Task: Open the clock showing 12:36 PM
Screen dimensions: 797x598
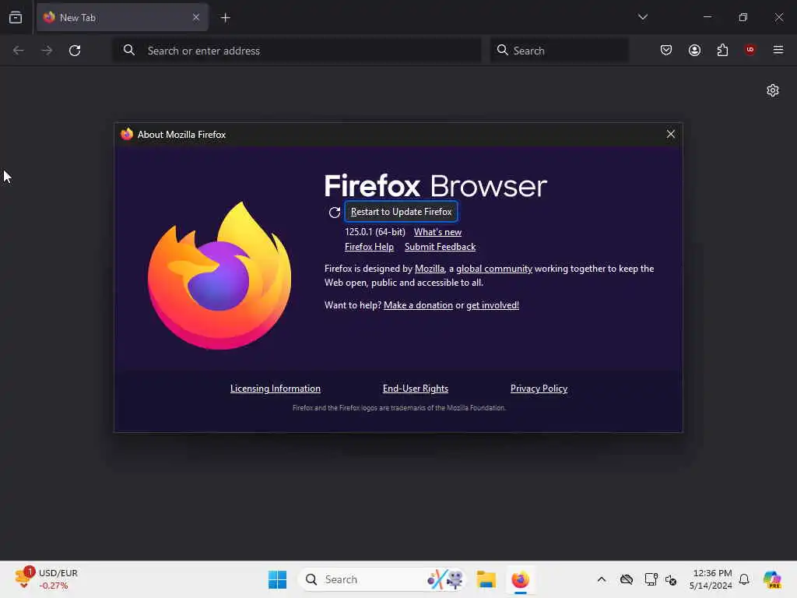Action: (x=711, y=579)
